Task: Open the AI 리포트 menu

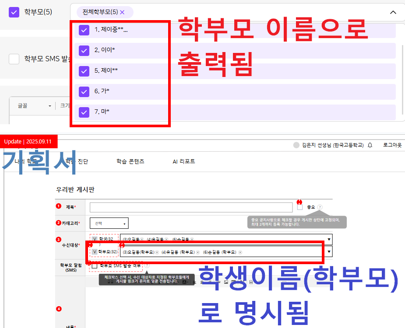Action: pos(183,161)
